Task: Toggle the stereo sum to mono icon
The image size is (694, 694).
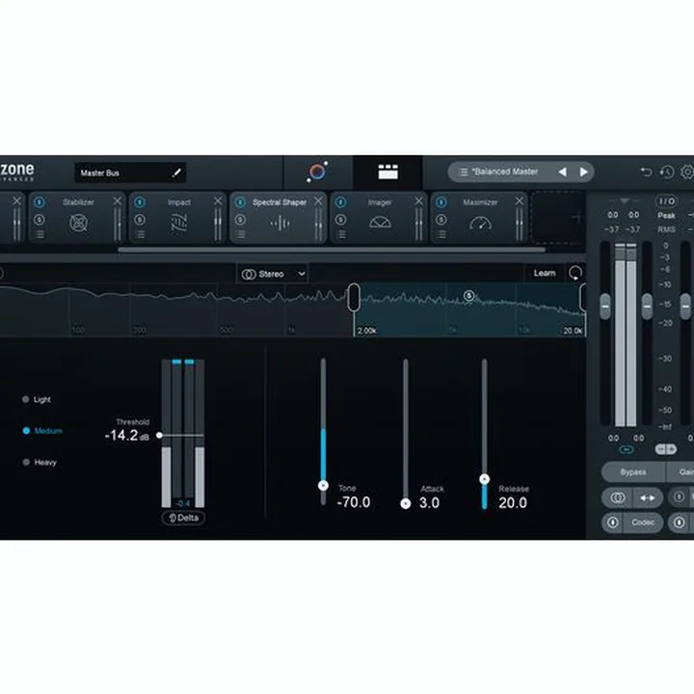Action: click(618, 498)
